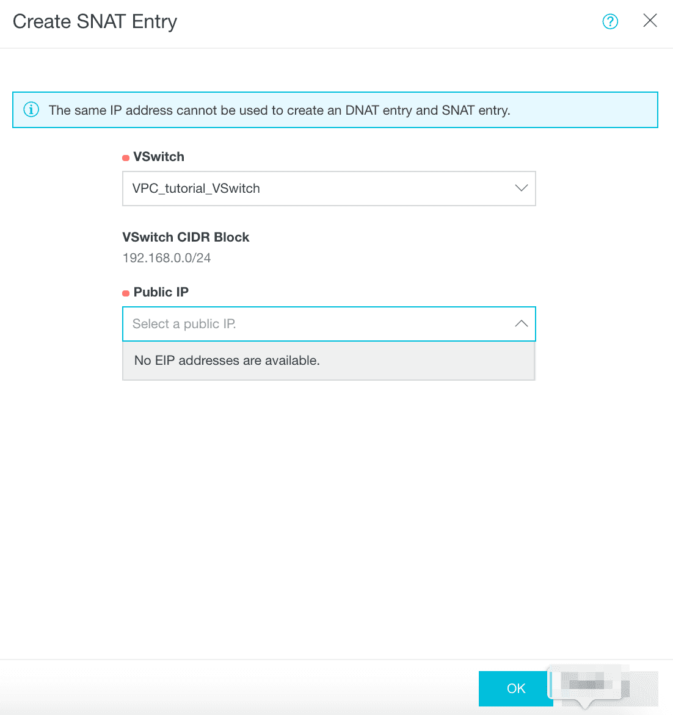Click the VSwitch field label
This screenshot has height=715, width=673.
[159, 157]
